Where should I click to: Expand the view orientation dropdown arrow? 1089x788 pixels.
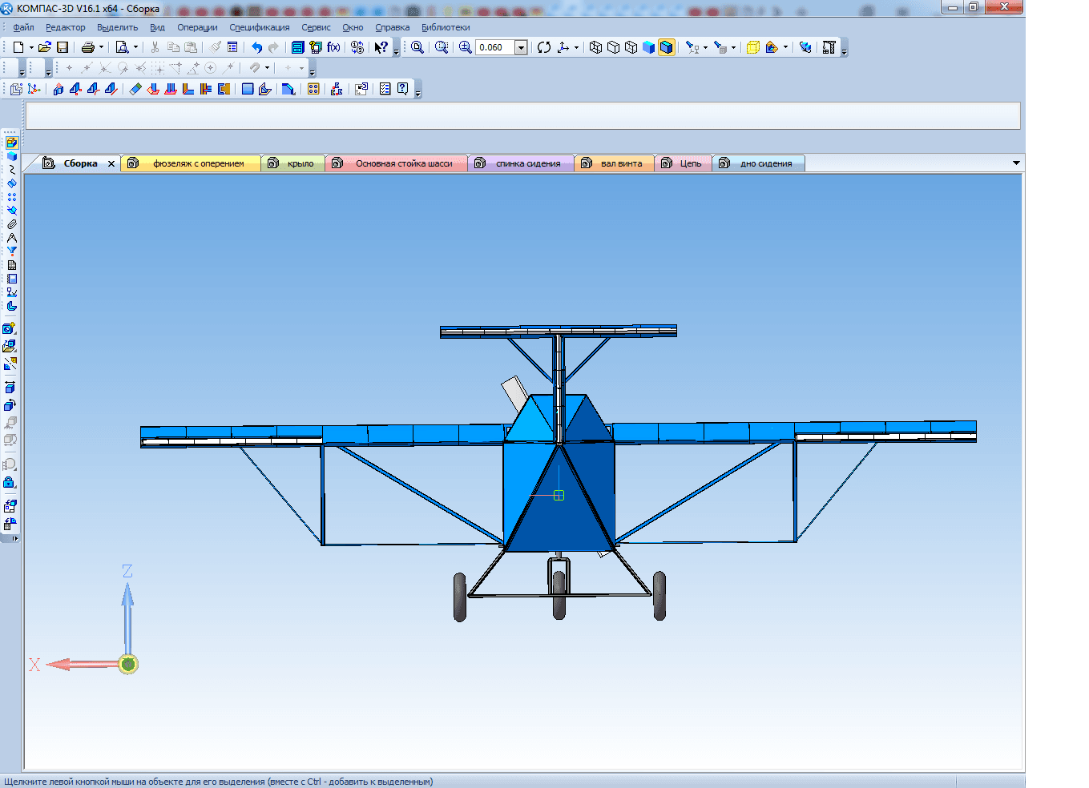click(576, 47)
